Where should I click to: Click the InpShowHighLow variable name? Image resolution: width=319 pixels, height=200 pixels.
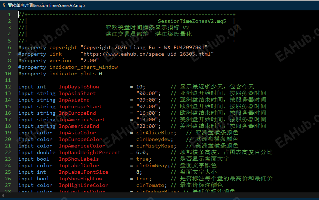[81, 179]
